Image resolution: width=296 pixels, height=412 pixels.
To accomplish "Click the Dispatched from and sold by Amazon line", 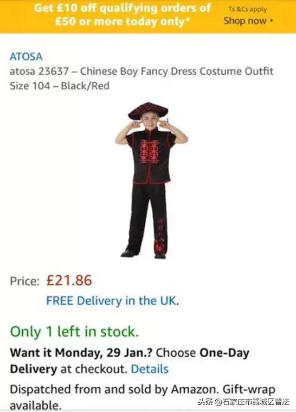I will [114, 389].
